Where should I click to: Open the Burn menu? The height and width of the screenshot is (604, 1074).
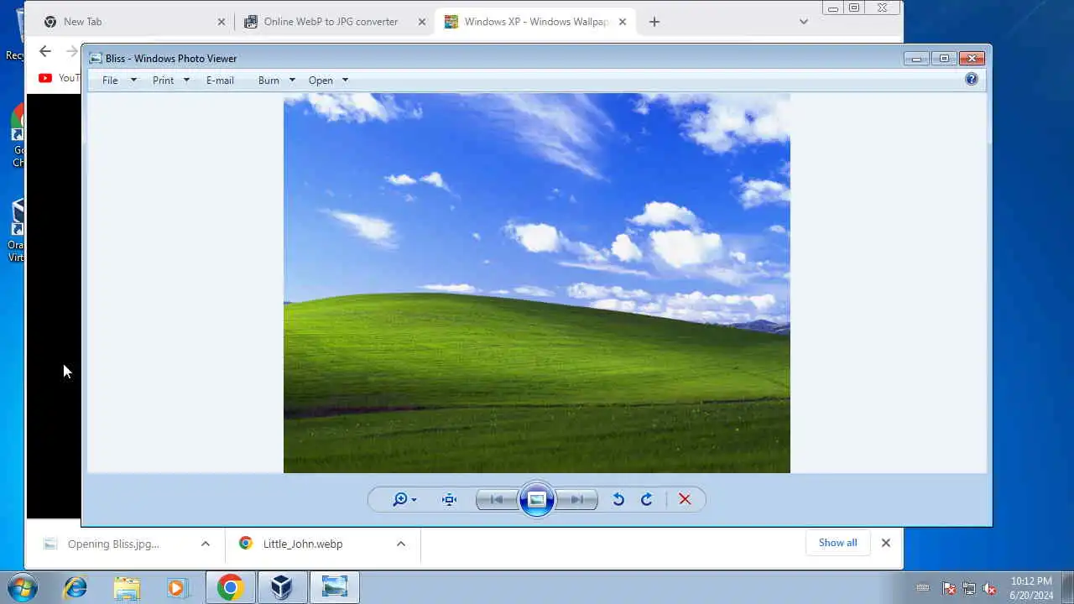point(268,81)
